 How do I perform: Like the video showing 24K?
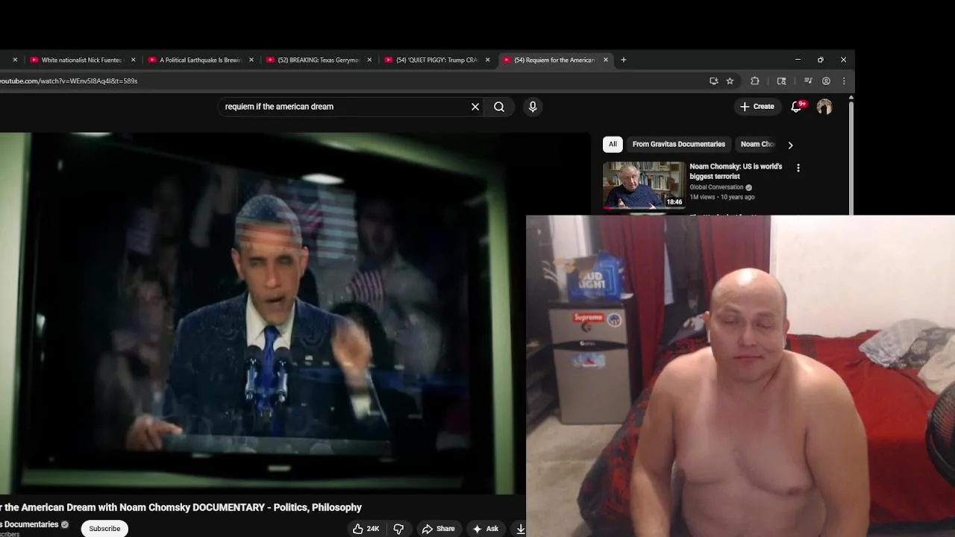point(366,529)
